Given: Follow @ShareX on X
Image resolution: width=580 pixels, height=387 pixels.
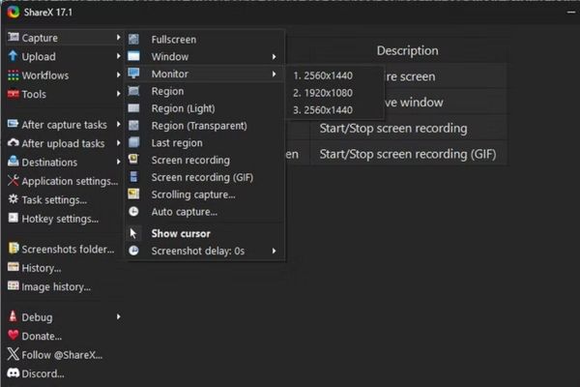Looking at the screenshot, I should [x=55, y=354].
